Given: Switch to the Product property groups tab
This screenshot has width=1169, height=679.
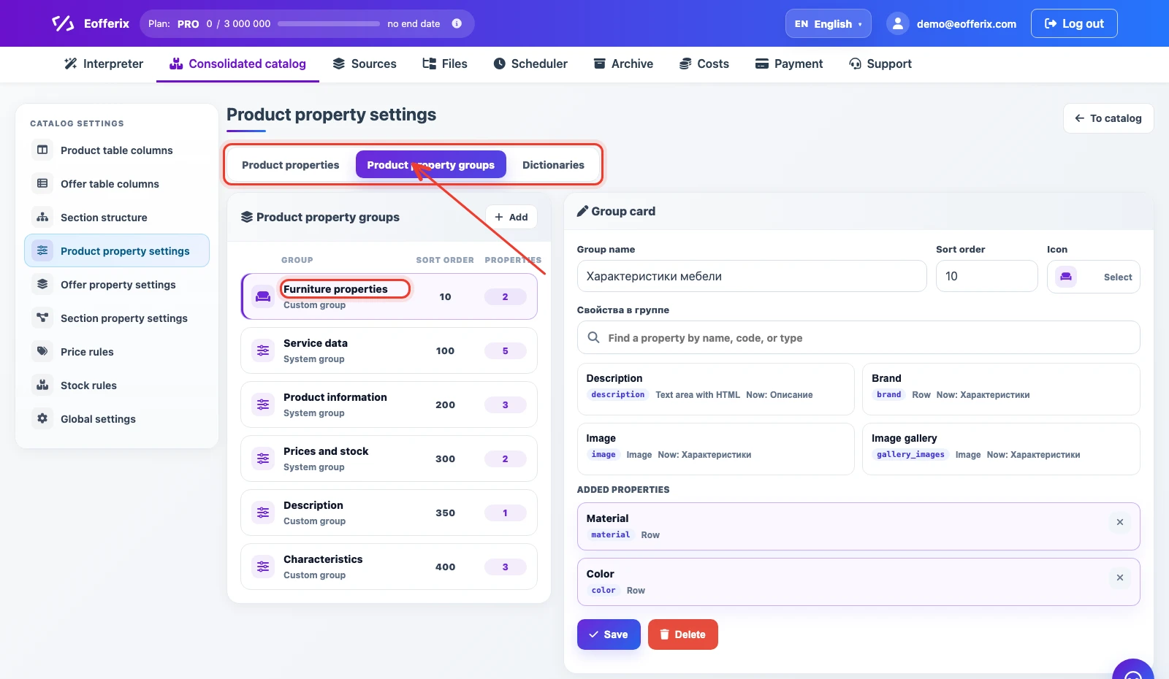Looking at the screenshot, I should tap(431, 165).
